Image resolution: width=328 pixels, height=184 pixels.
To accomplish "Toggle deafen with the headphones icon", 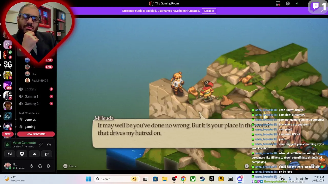I will click(x=40, y=166).
